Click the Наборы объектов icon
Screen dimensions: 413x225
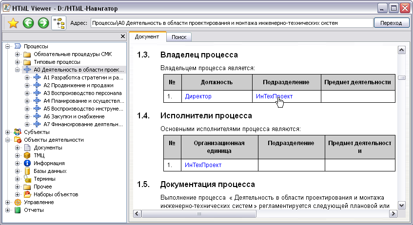pyautogui.click(x=27, y=194)
